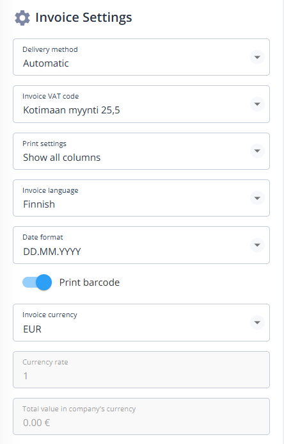Click the Delivery method field label
284x444 pixels.
(x=50, y=49)
